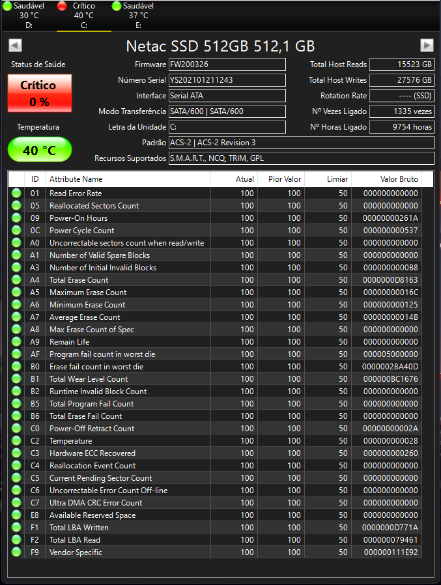The image size is (441, 585).
Task: Select the Runtime Invalid Block Count row
Action: [215, 392]
